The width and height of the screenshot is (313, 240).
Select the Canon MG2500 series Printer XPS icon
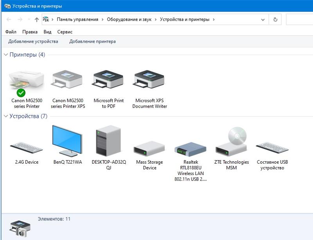(x=67, y=79)
